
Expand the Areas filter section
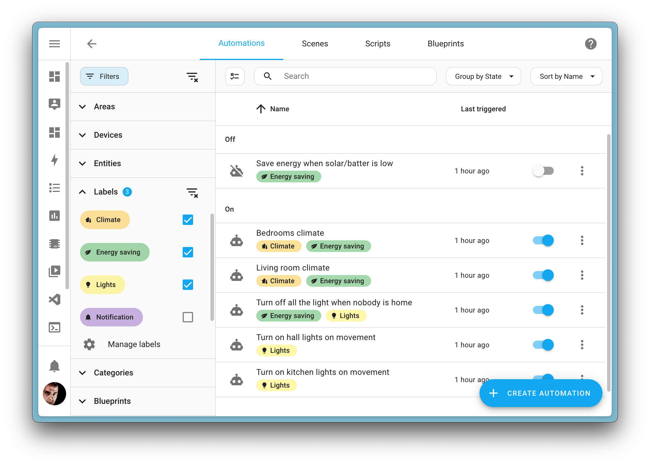(82, 107)
